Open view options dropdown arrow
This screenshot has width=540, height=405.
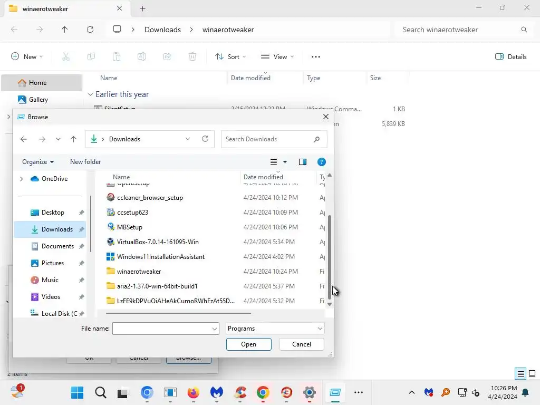[x=285, y=162]
